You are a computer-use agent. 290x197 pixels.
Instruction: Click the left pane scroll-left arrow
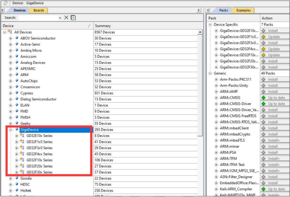(x=2, y=10)
